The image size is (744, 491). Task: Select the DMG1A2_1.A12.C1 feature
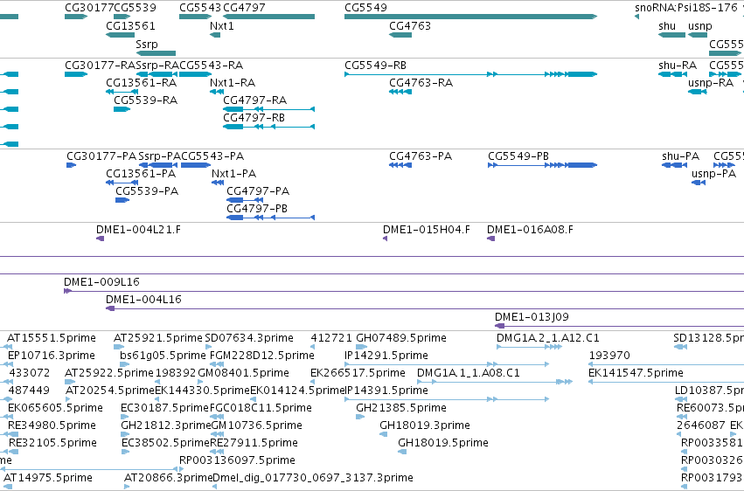(529, 347)
